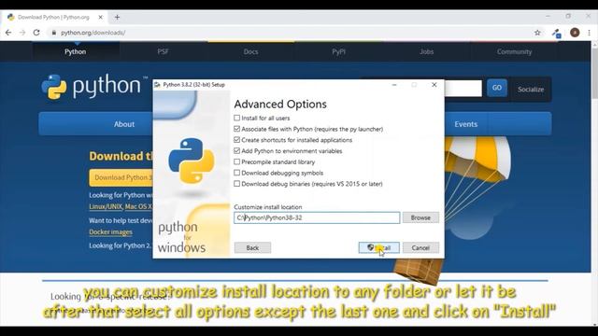Click the Download Python yellow button

coord(121,177)
